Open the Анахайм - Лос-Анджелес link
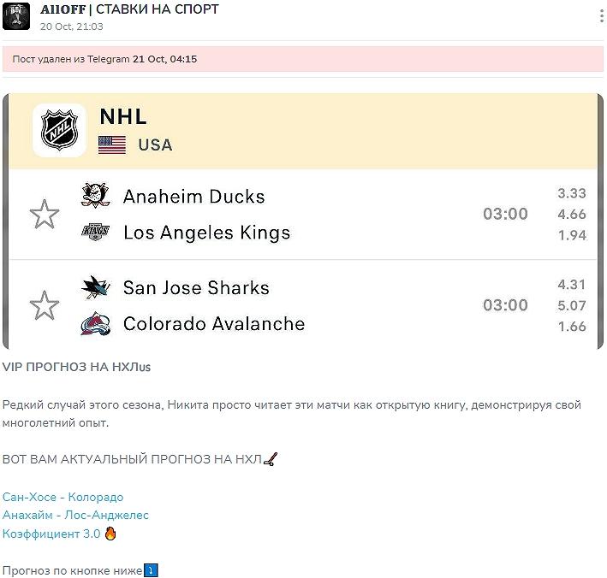The height and width of the screenshot is (578, 607). [x=75, y=515]
